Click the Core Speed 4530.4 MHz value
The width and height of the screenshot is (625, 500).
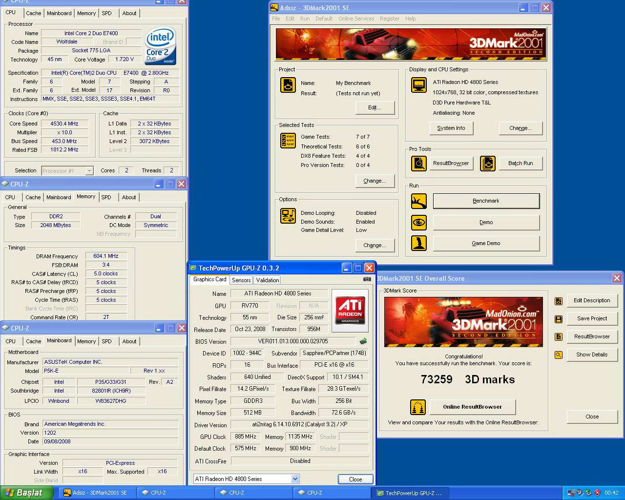[64, 124]
